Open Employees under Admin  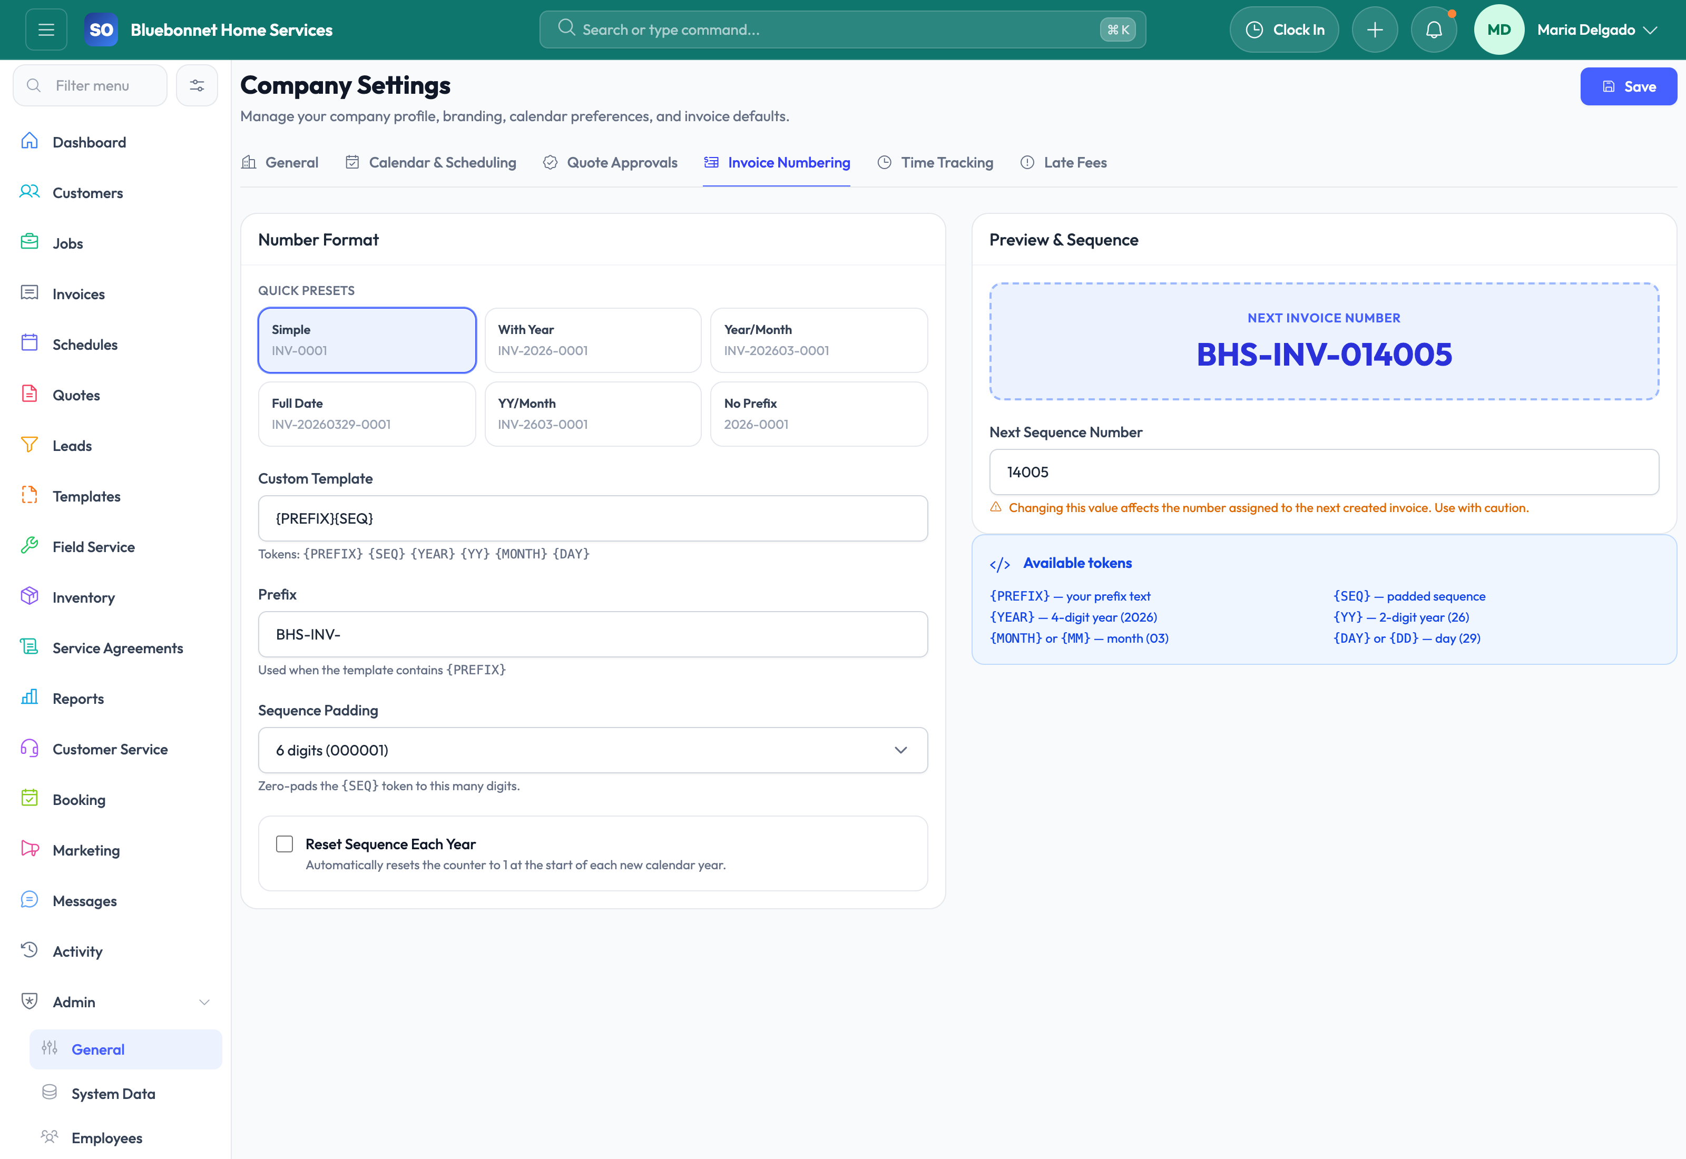(x=125, y=1138)
